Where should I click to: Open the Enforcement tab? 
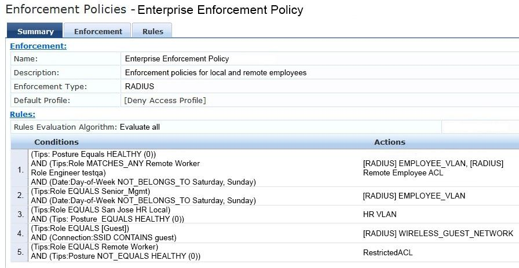(x=98, y=31)
